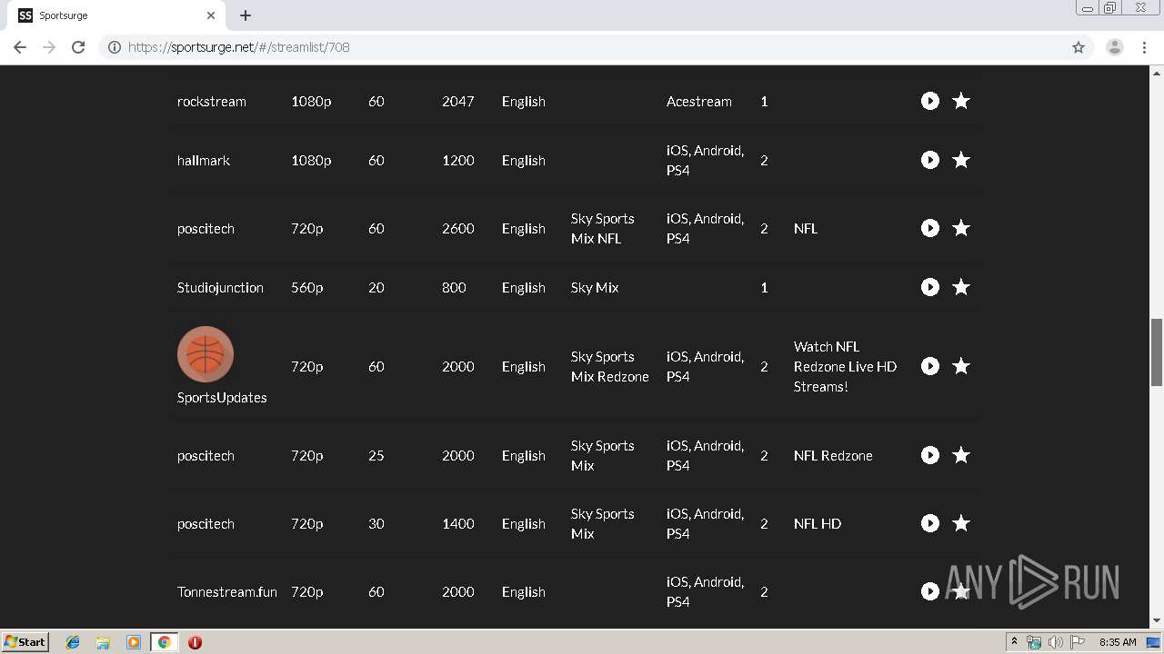Open Chrome three-dot menu

coord(1144,47)
